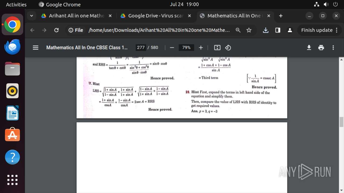
Task: Open system network status menu
Action: (317, 4)
